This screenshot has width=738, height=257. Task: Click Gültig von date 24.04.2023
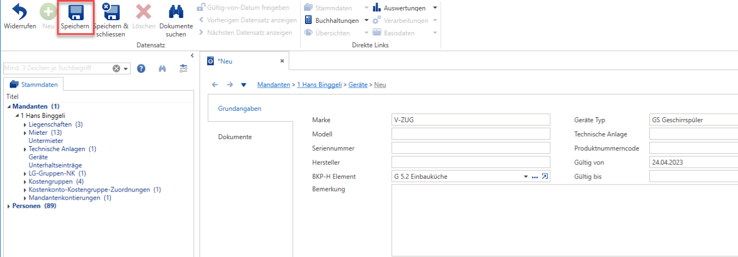694,163
